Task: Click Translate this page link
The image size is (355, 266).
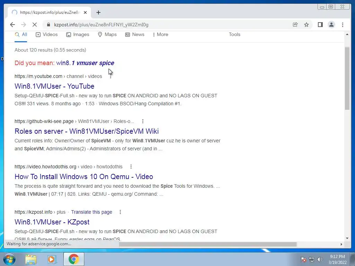Action: (92, 212)
